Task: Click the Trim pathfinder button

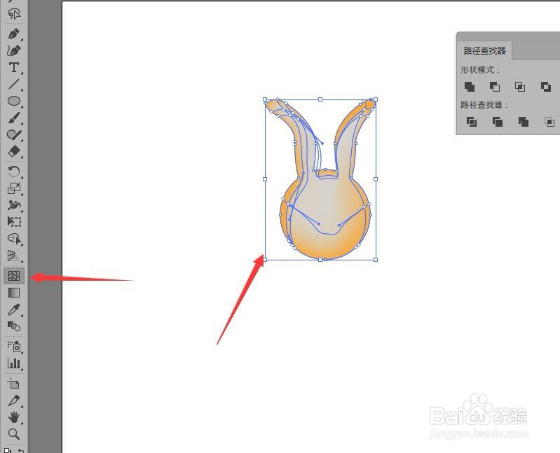Action: coord(497,122)
